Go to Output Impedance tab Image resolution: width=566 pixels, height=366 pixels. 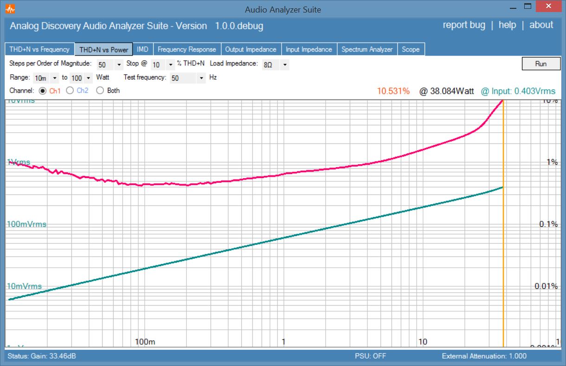tap(251, 49)
